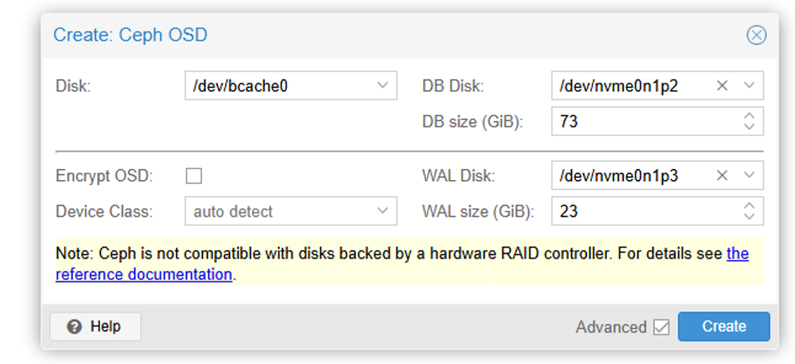
Task: Focus the WAL size (GiB) field
Action: [646, 212]
